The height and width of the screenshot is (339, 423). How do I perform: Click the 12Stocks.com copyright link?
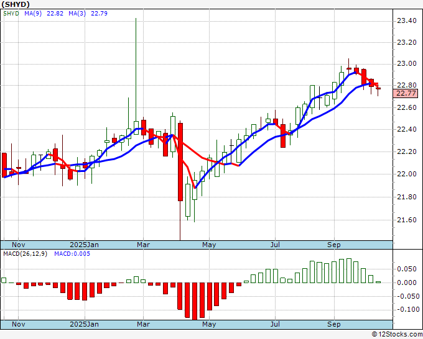point(397,335)
